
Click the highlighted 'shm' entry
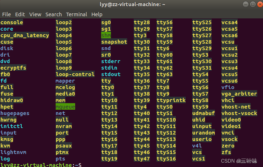tap(106, 35)
